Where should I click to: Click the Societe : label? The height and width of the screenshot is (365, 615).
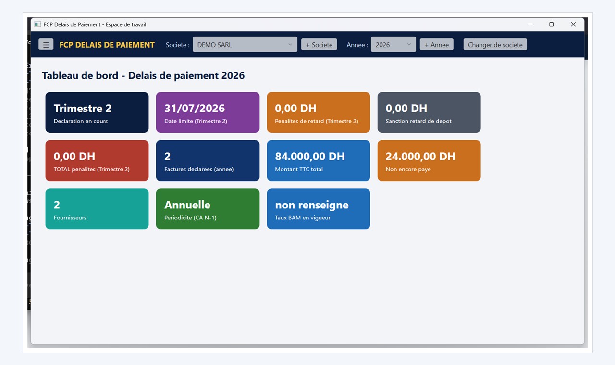coord(177,45)
